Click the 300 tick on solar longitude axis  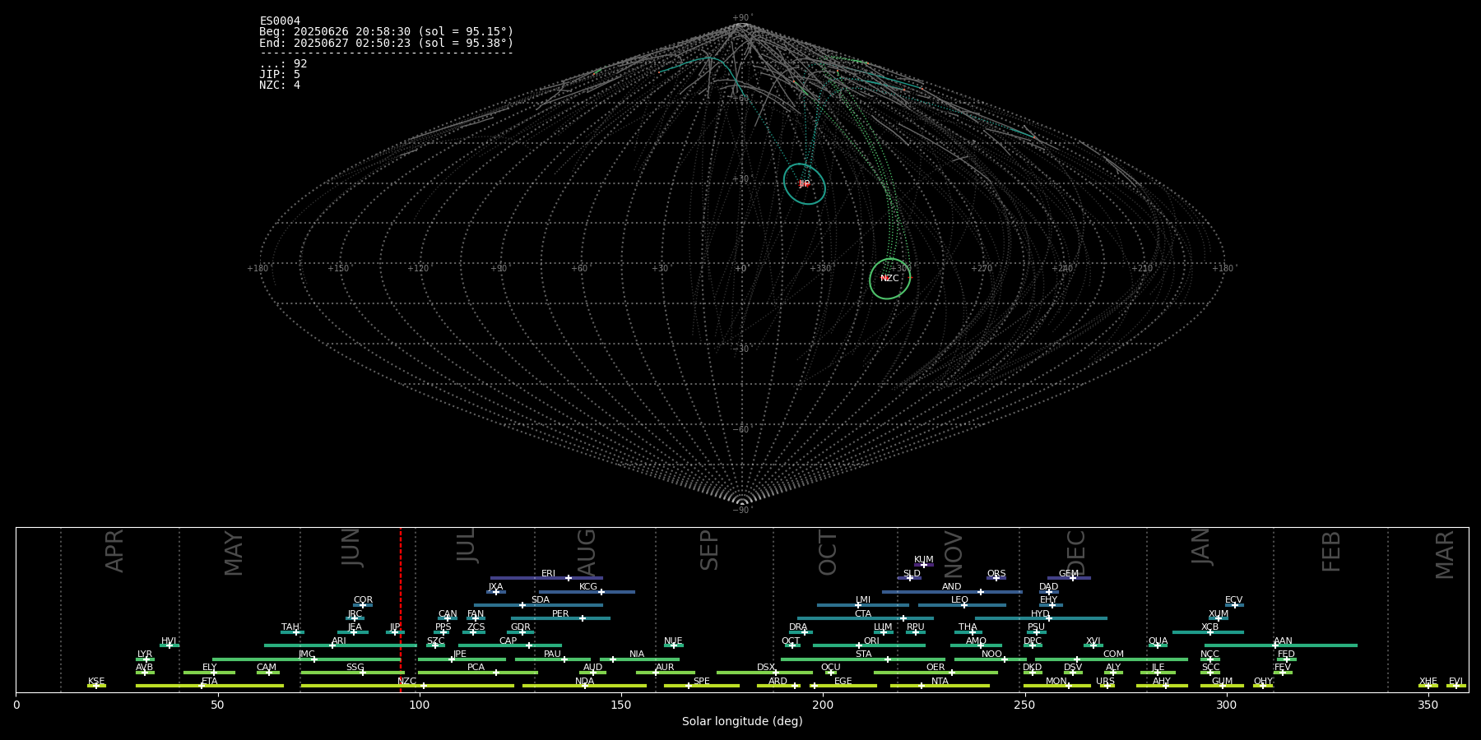pos(1226,705)
